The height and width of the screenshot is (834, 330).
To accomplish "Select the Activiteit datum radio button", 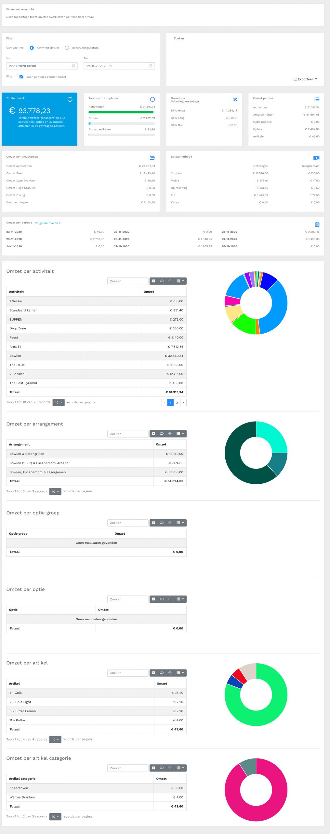I will tap(32, 48).
